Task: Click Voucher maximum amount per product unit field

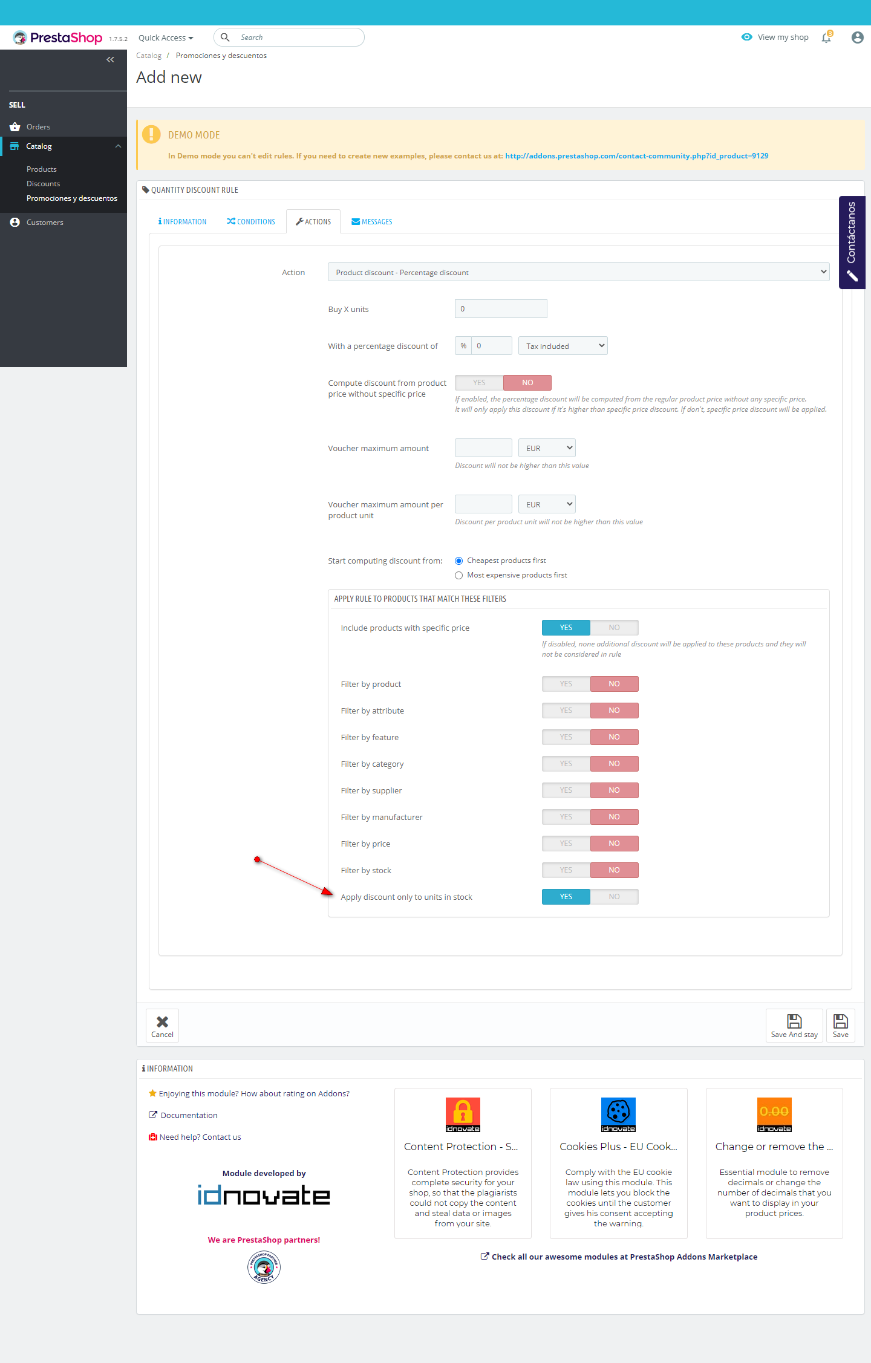Action: click(x=483, y=504)
